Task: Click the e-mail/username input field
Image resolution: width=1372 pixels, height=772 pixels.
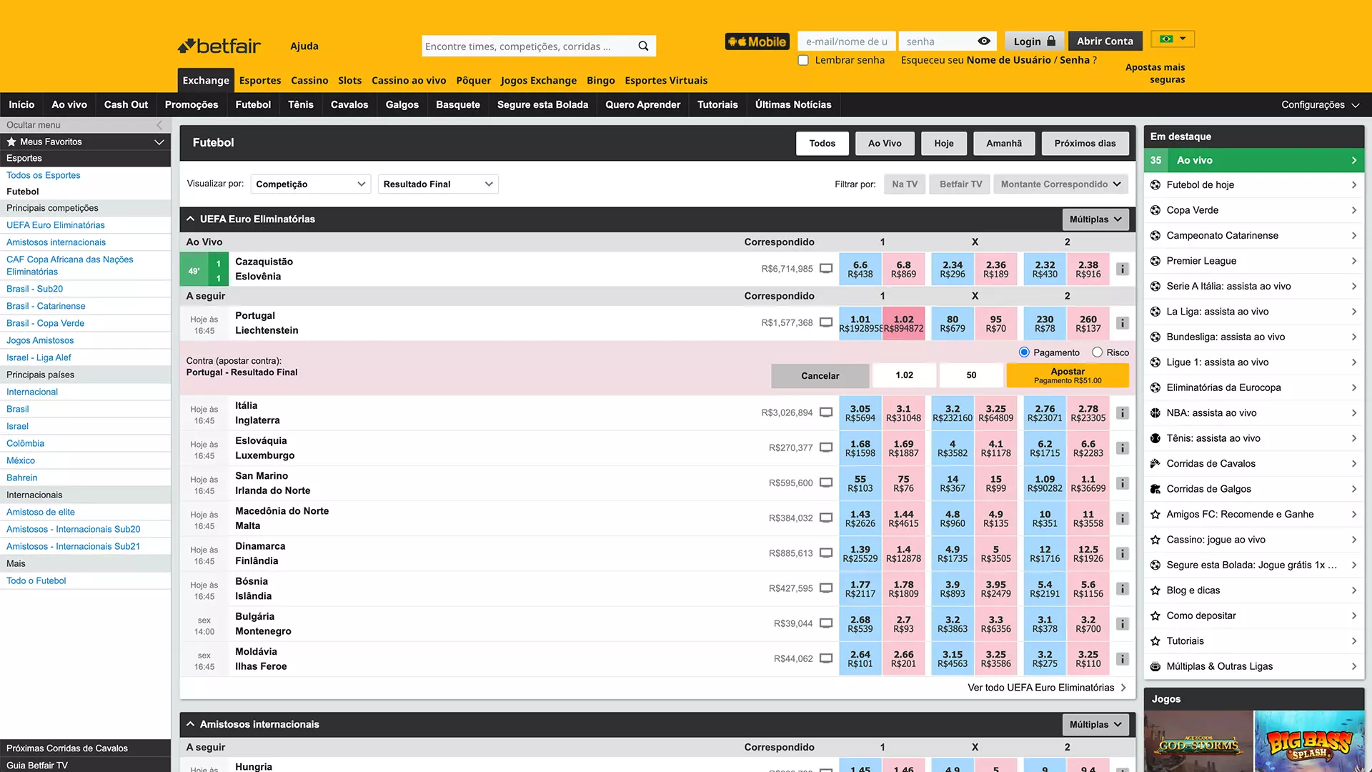Action: (x=847, y=41)
